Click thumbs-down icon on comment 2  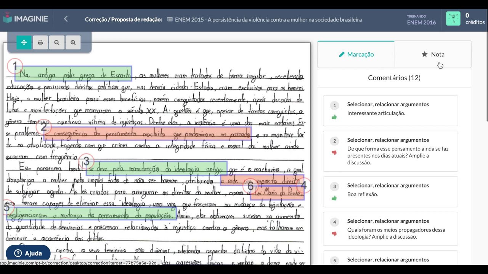334,153
